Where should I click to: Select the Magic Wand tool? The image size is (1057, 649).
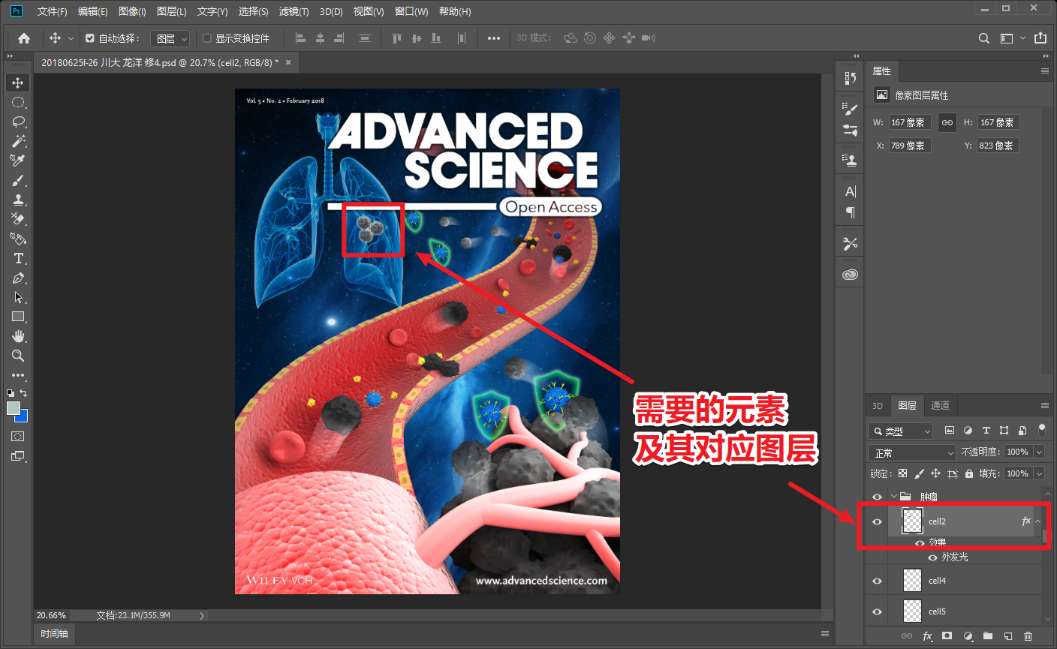[18, 141]
